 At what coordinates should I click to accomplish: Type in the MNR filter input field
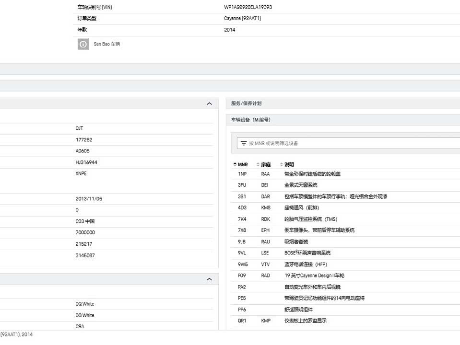coord(336,143)
